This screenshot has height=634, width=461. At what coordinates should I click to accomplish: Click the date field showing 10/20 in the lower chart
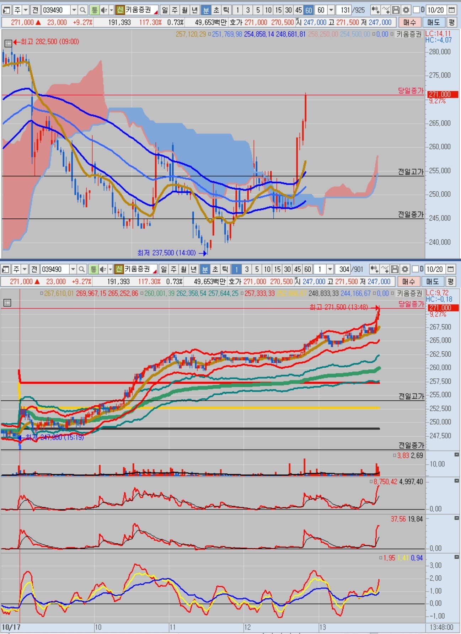[x=435, y=269]
